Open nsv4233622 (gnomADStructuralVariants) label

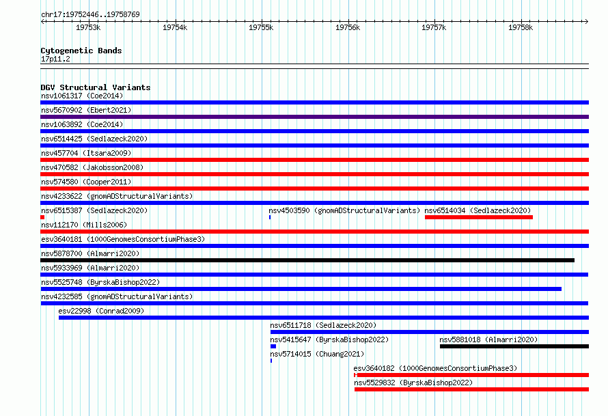pos(117,196)
